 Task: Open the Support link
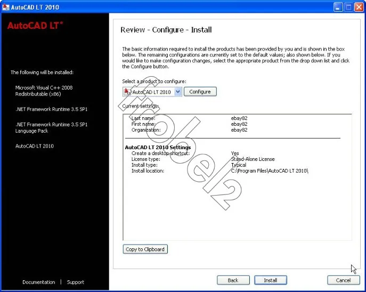tap(76, 282)
